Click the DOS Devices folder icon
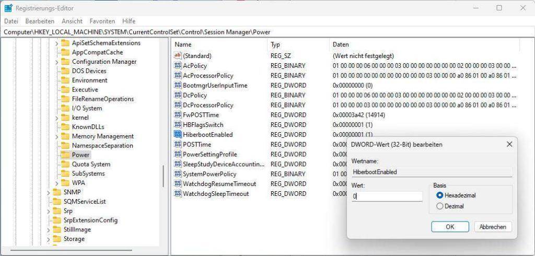535x256 pixels. click(65, 71)
